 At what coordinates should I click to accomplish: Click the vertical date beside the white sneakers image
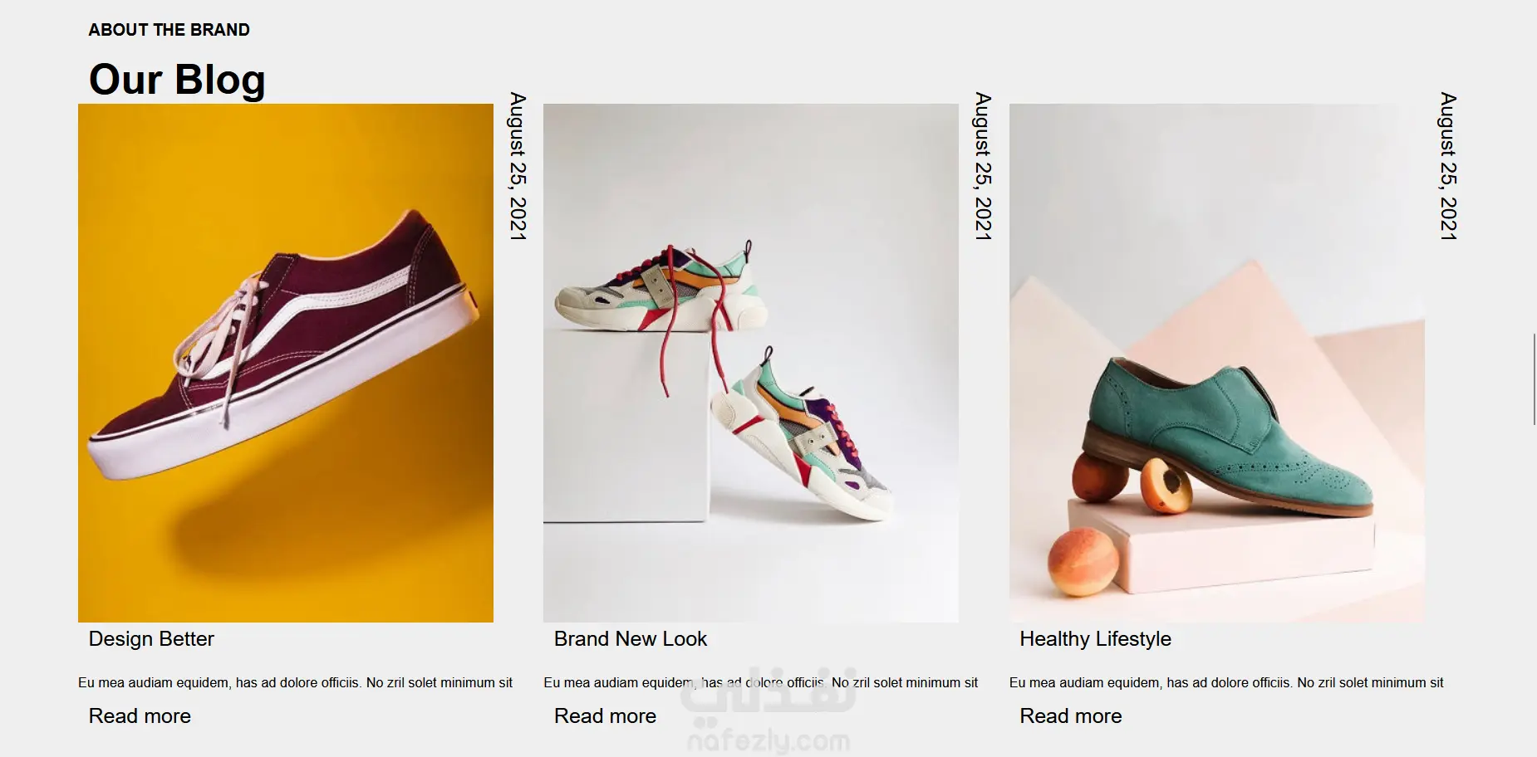(983, 166)
